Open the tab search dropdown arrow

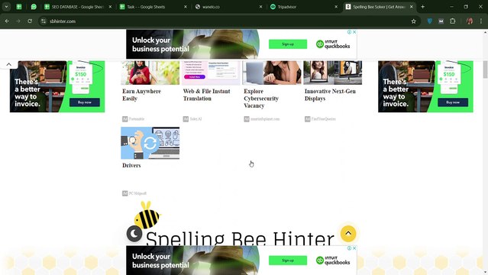click(x=6, y=7)
